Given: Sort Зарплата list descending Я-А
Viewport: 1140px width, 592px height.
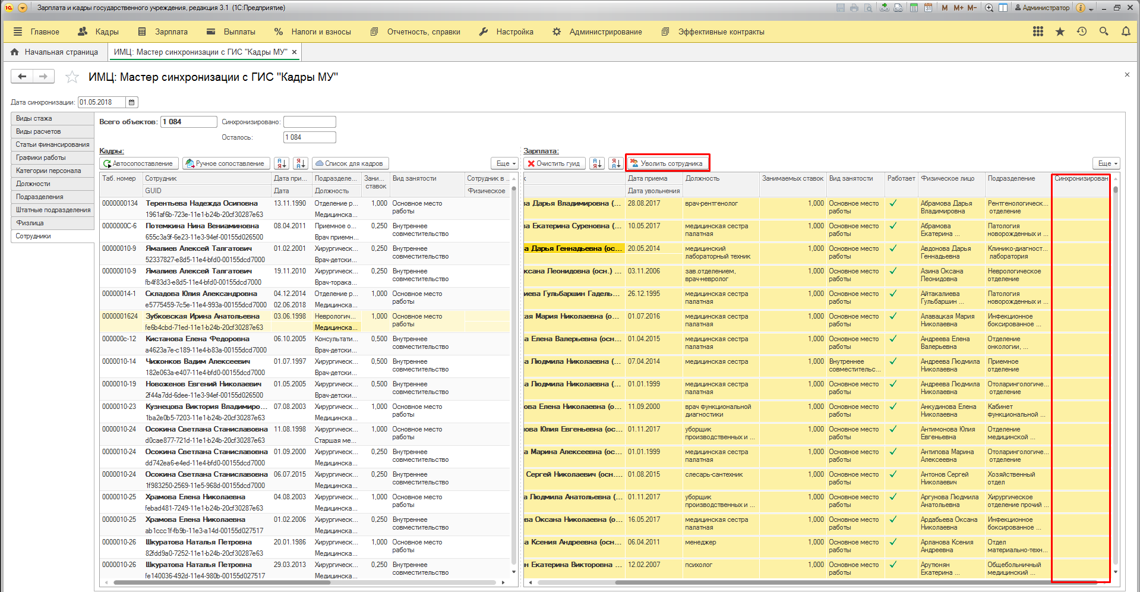Looking at the screenshot, I should [x=616, y=163].
